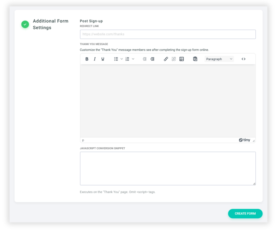280x232 pixels.
Task: Expand numbered list style options arrow
Action: 133,59
